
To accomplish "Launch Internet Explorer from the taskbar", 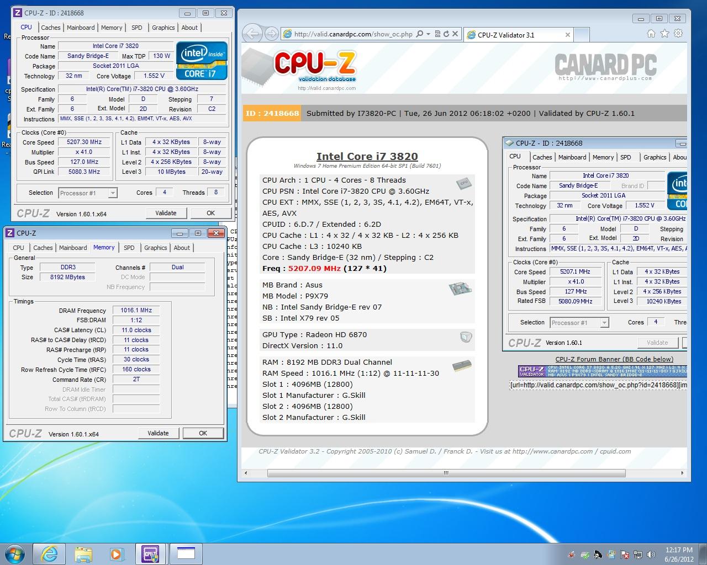I will coord(49,553).
